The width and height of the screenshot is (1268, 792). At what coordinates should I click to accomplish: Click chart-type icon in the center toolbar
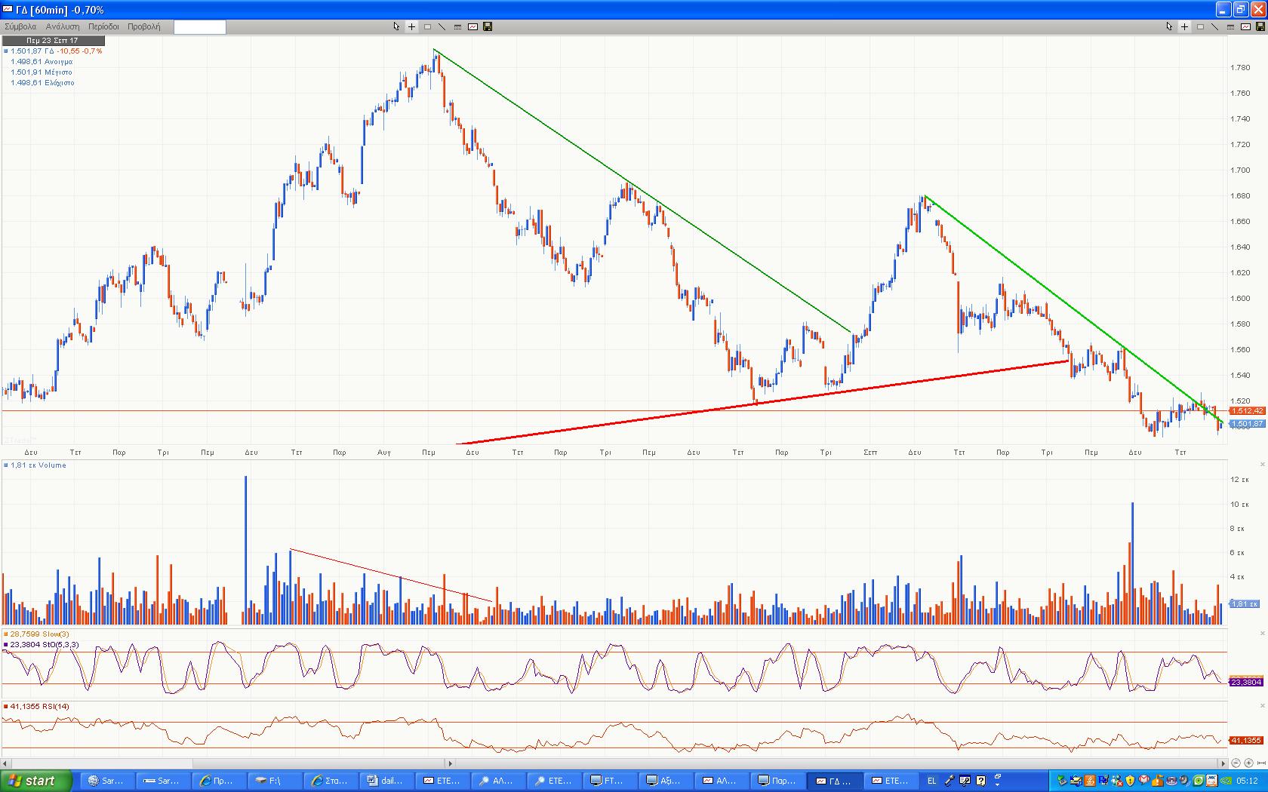(x=472, y=26)
